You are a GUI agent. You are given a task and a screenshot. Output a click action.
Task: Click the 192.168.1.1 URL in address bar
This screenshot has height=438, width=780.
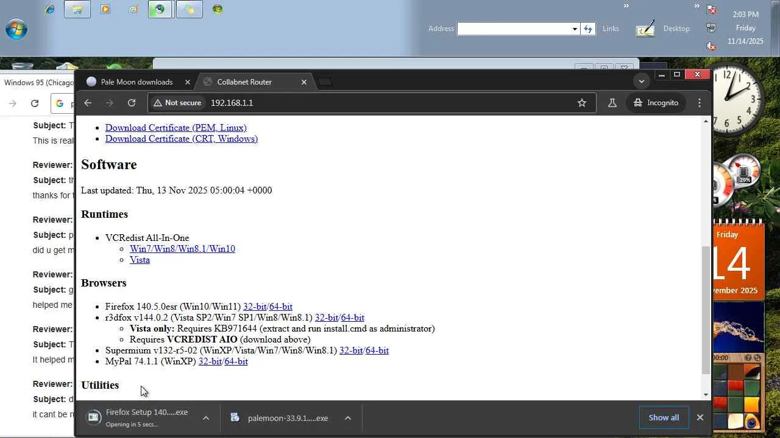[232, 103]
